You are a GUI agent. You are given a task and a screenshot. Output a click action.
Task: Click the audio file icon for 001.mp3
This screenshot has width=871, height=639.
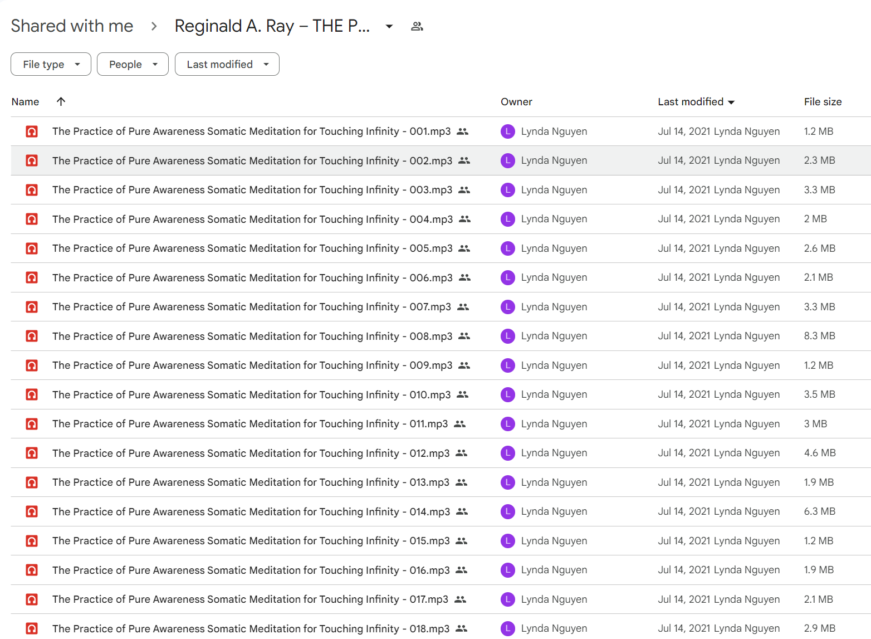click(32, 131)
